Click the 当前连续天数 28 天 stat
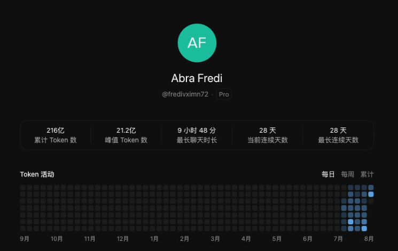 (x=268, y=135)
